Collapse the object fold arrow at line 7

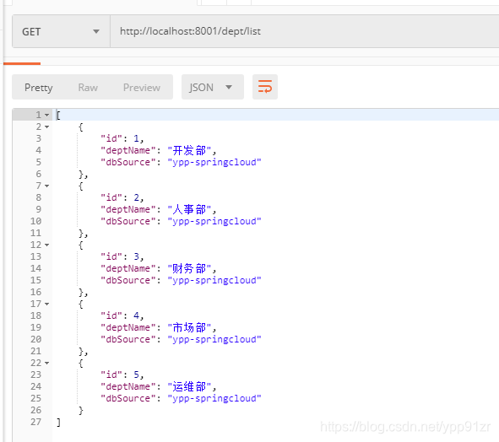point(47,186)
